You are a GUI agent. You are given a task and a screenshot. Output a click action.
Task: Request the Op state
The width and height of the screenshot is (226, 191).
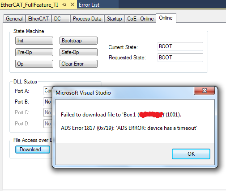point(34,64)
